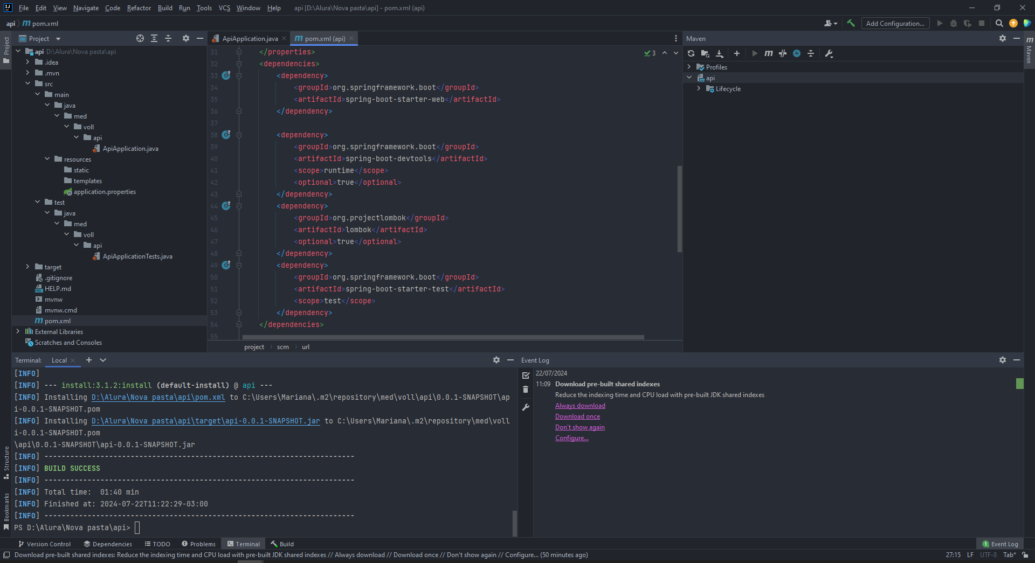Select the pom.xml (api) editor tab

tap(325, 38)
